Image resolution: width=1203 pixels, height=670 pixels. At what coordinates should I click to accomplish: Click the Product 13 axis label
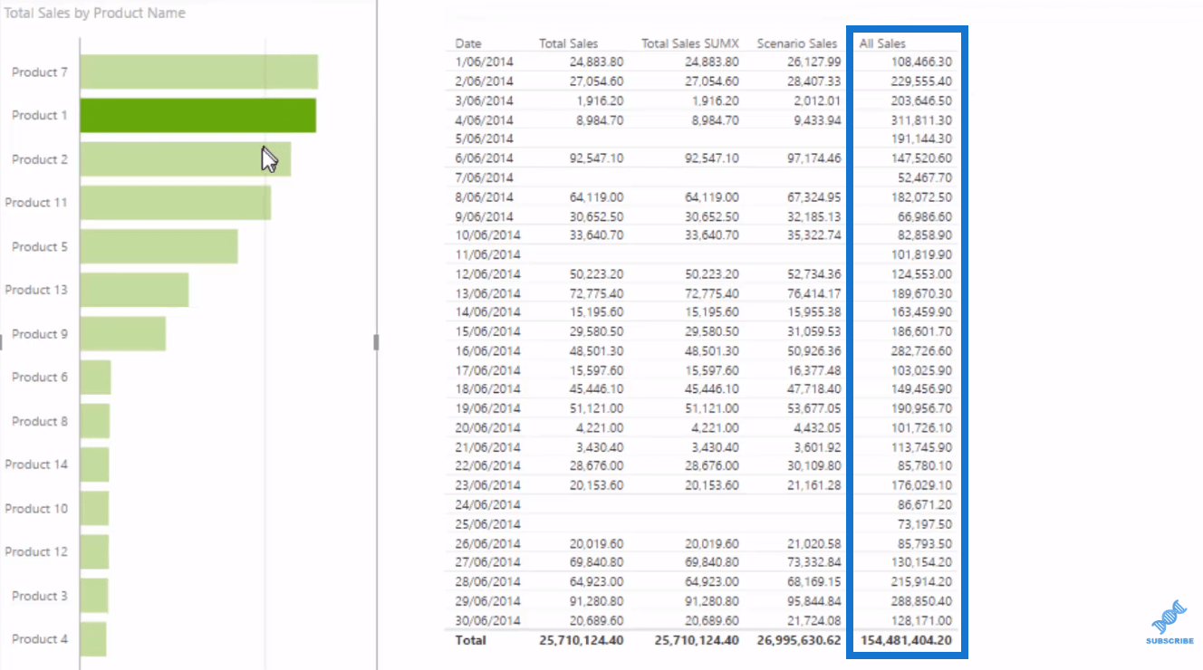[x=36, y=290]
